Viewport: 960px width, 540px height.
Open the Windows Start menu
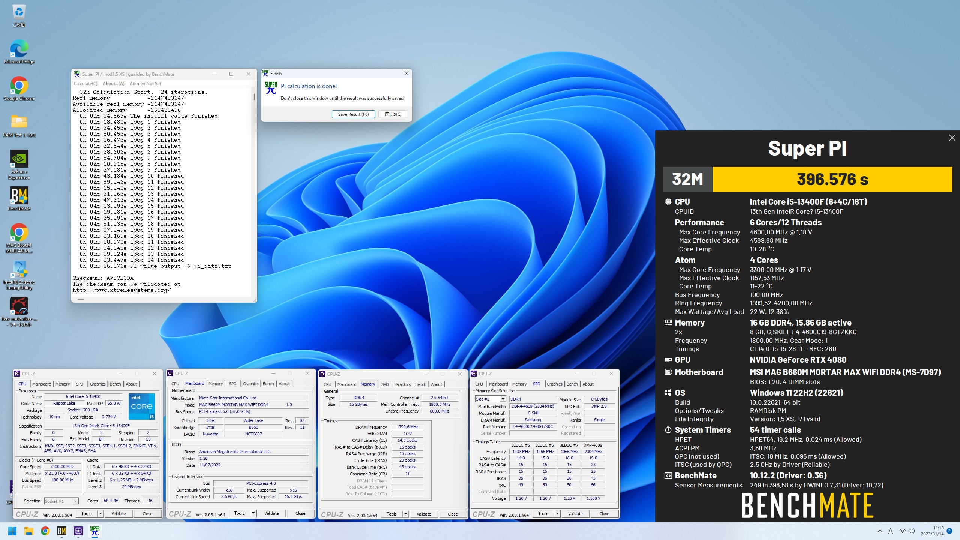(12, 531)
